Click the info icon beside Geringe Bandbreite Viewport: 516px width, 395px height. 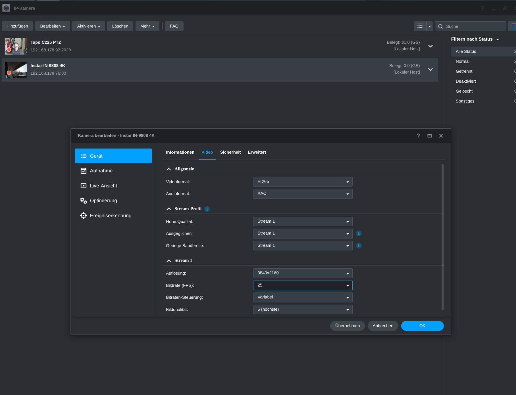point(359,246)
